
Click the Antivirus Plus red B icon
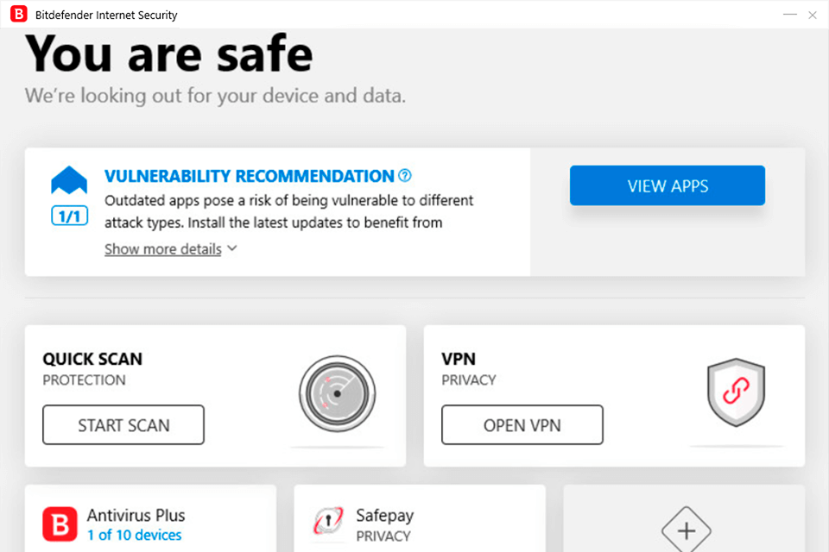pyautogui.click(x=60, y=524)
